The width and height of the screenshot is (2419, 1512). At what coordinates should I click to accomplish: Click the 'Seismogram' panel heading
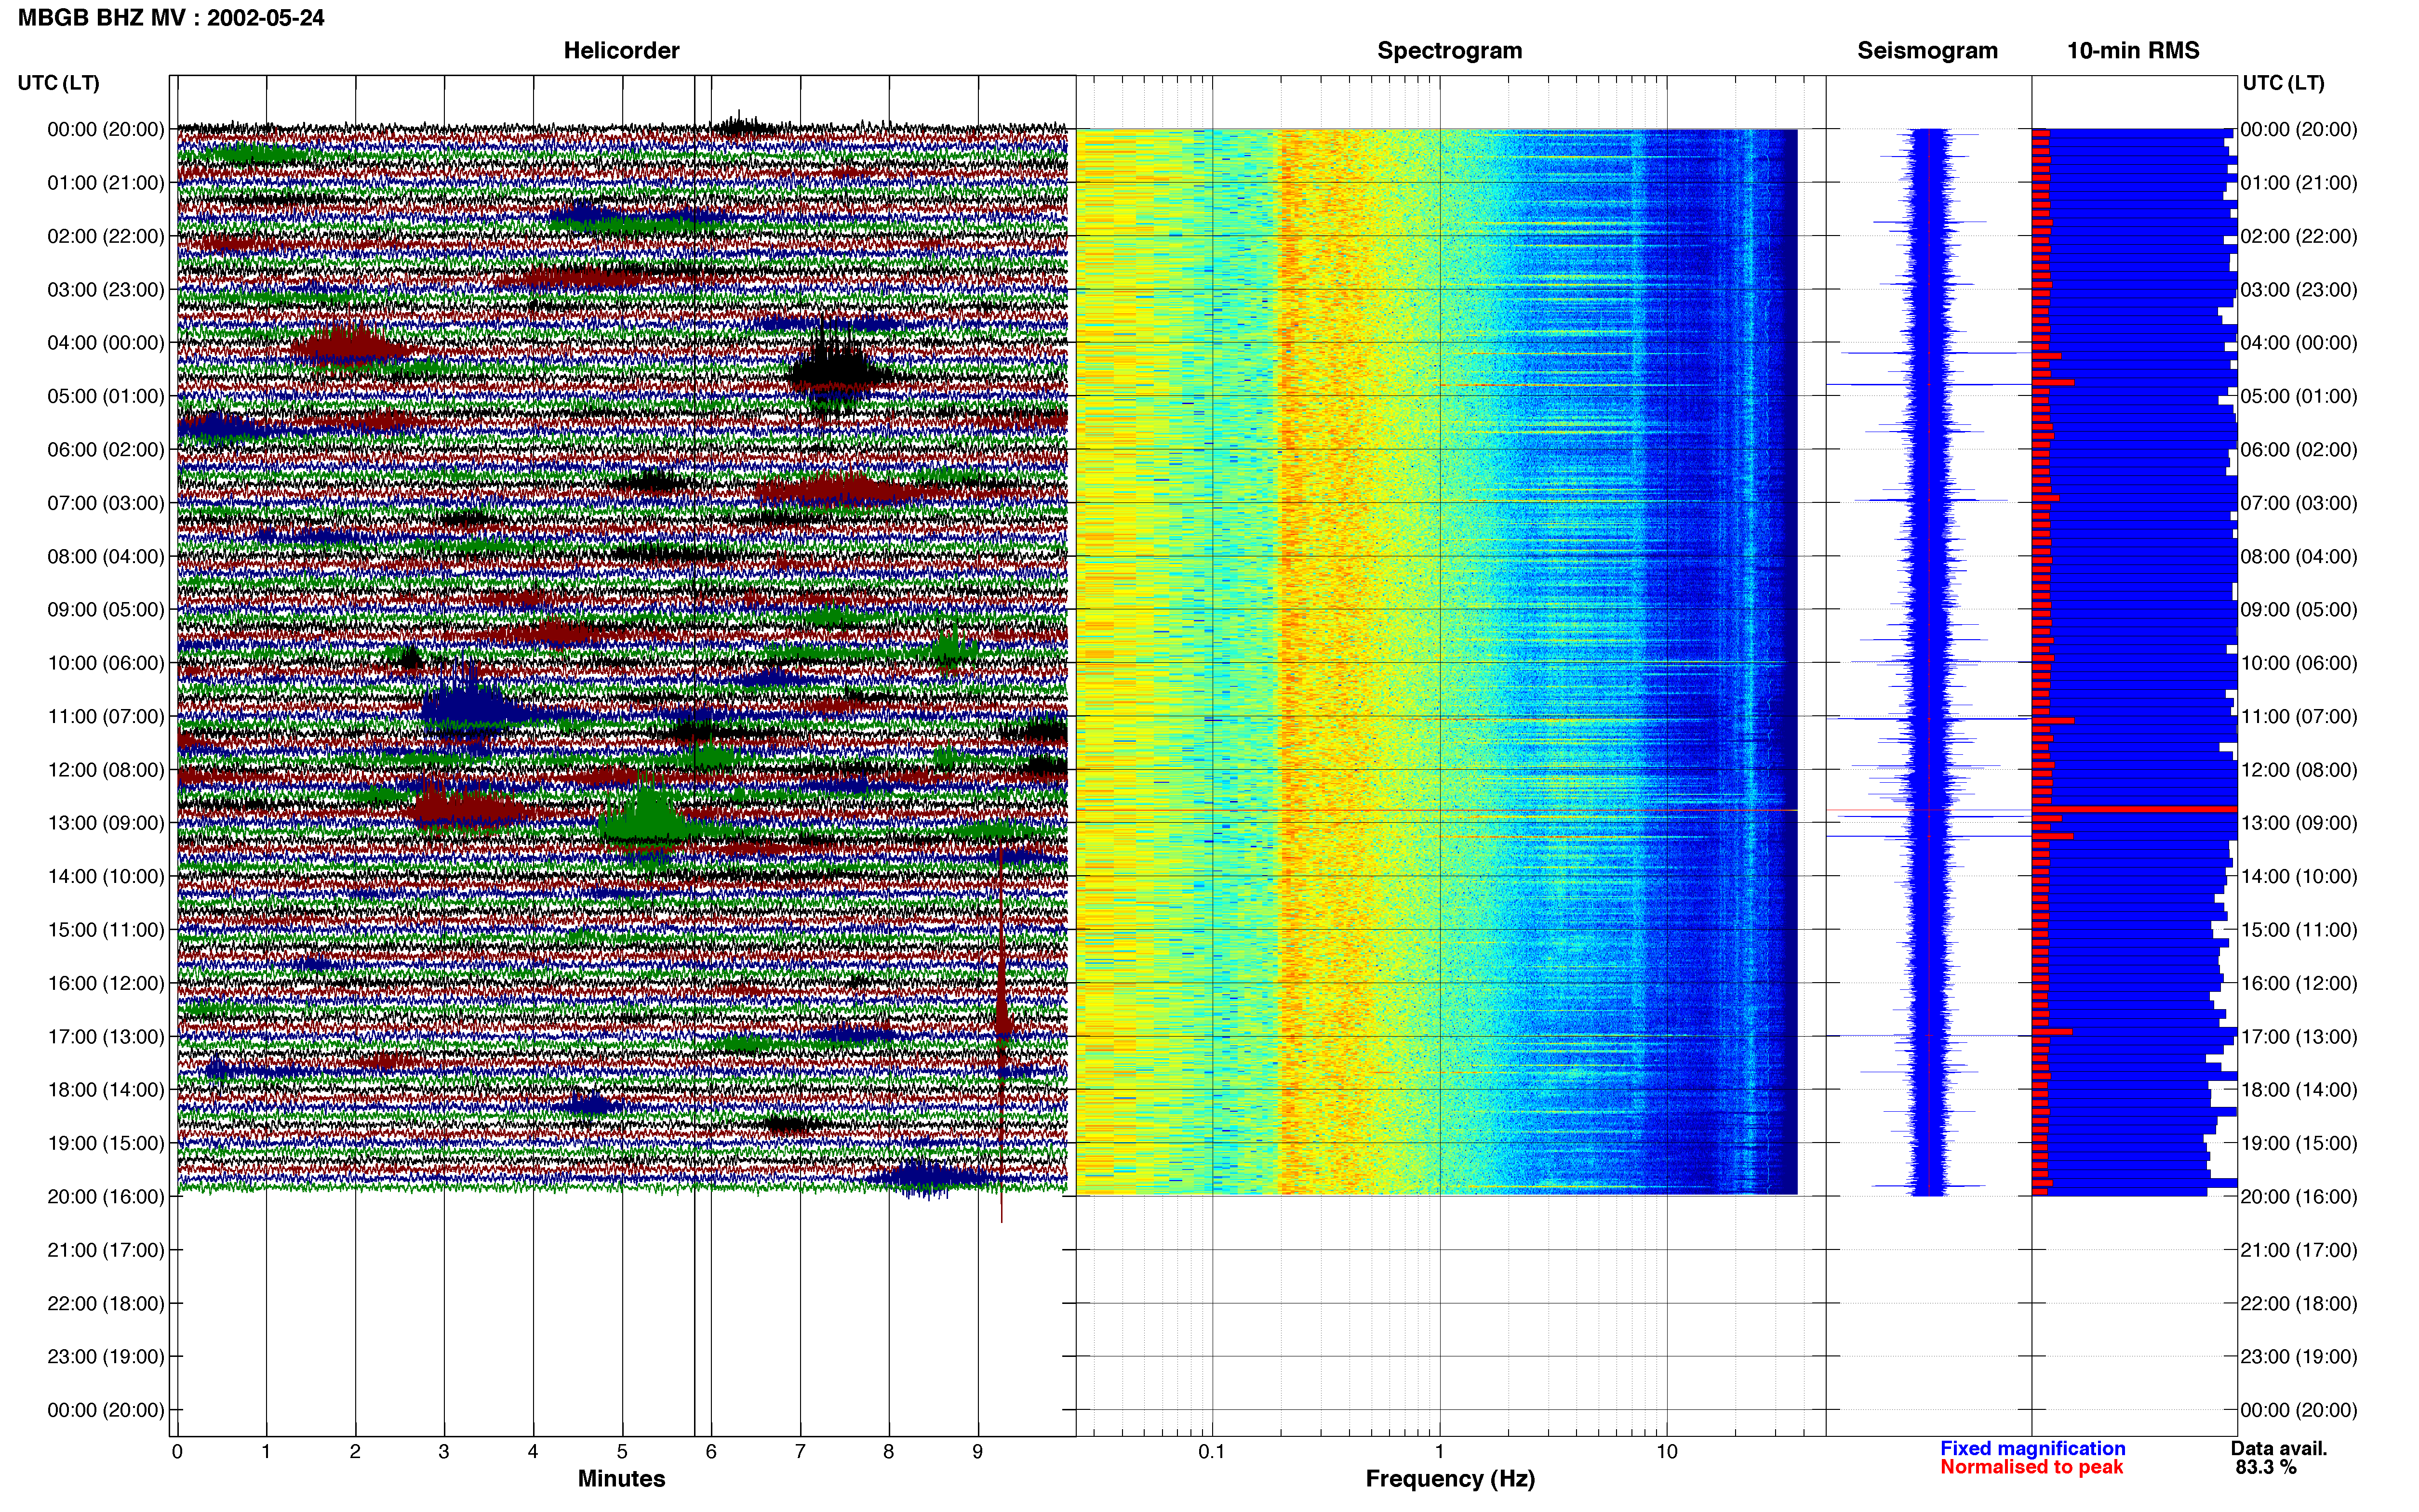coord(1927,50)
